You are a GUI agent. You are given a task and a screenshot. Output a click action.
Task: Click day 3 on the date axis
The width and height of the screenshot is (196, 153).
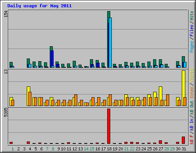24,149
